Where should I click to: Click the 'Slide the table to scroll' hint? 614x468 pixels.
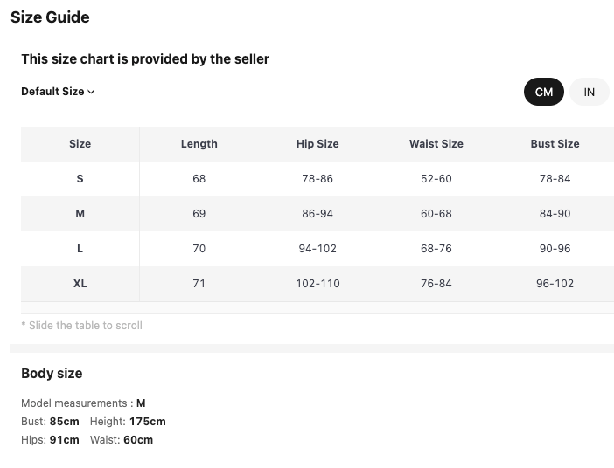(81, 326)
